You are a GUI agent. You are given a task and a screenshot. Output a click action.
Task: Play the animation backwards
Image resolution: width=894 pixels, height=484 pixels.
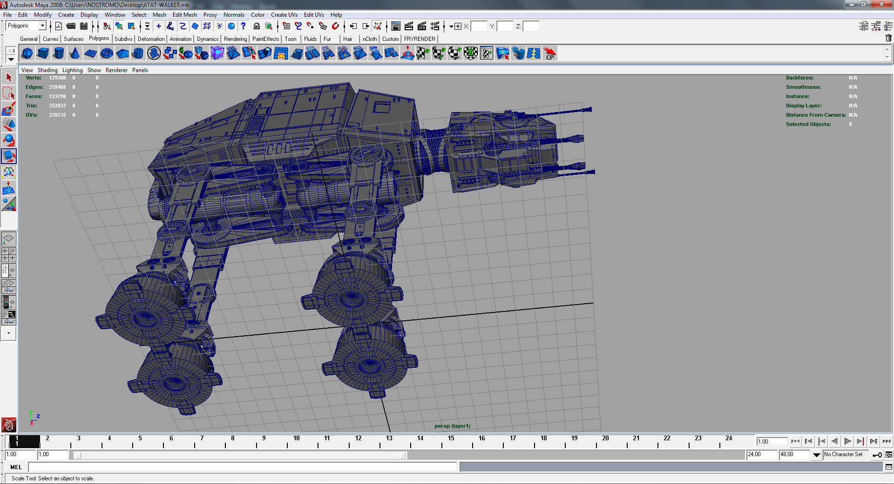pyautogui.click(x=834, y=441)
